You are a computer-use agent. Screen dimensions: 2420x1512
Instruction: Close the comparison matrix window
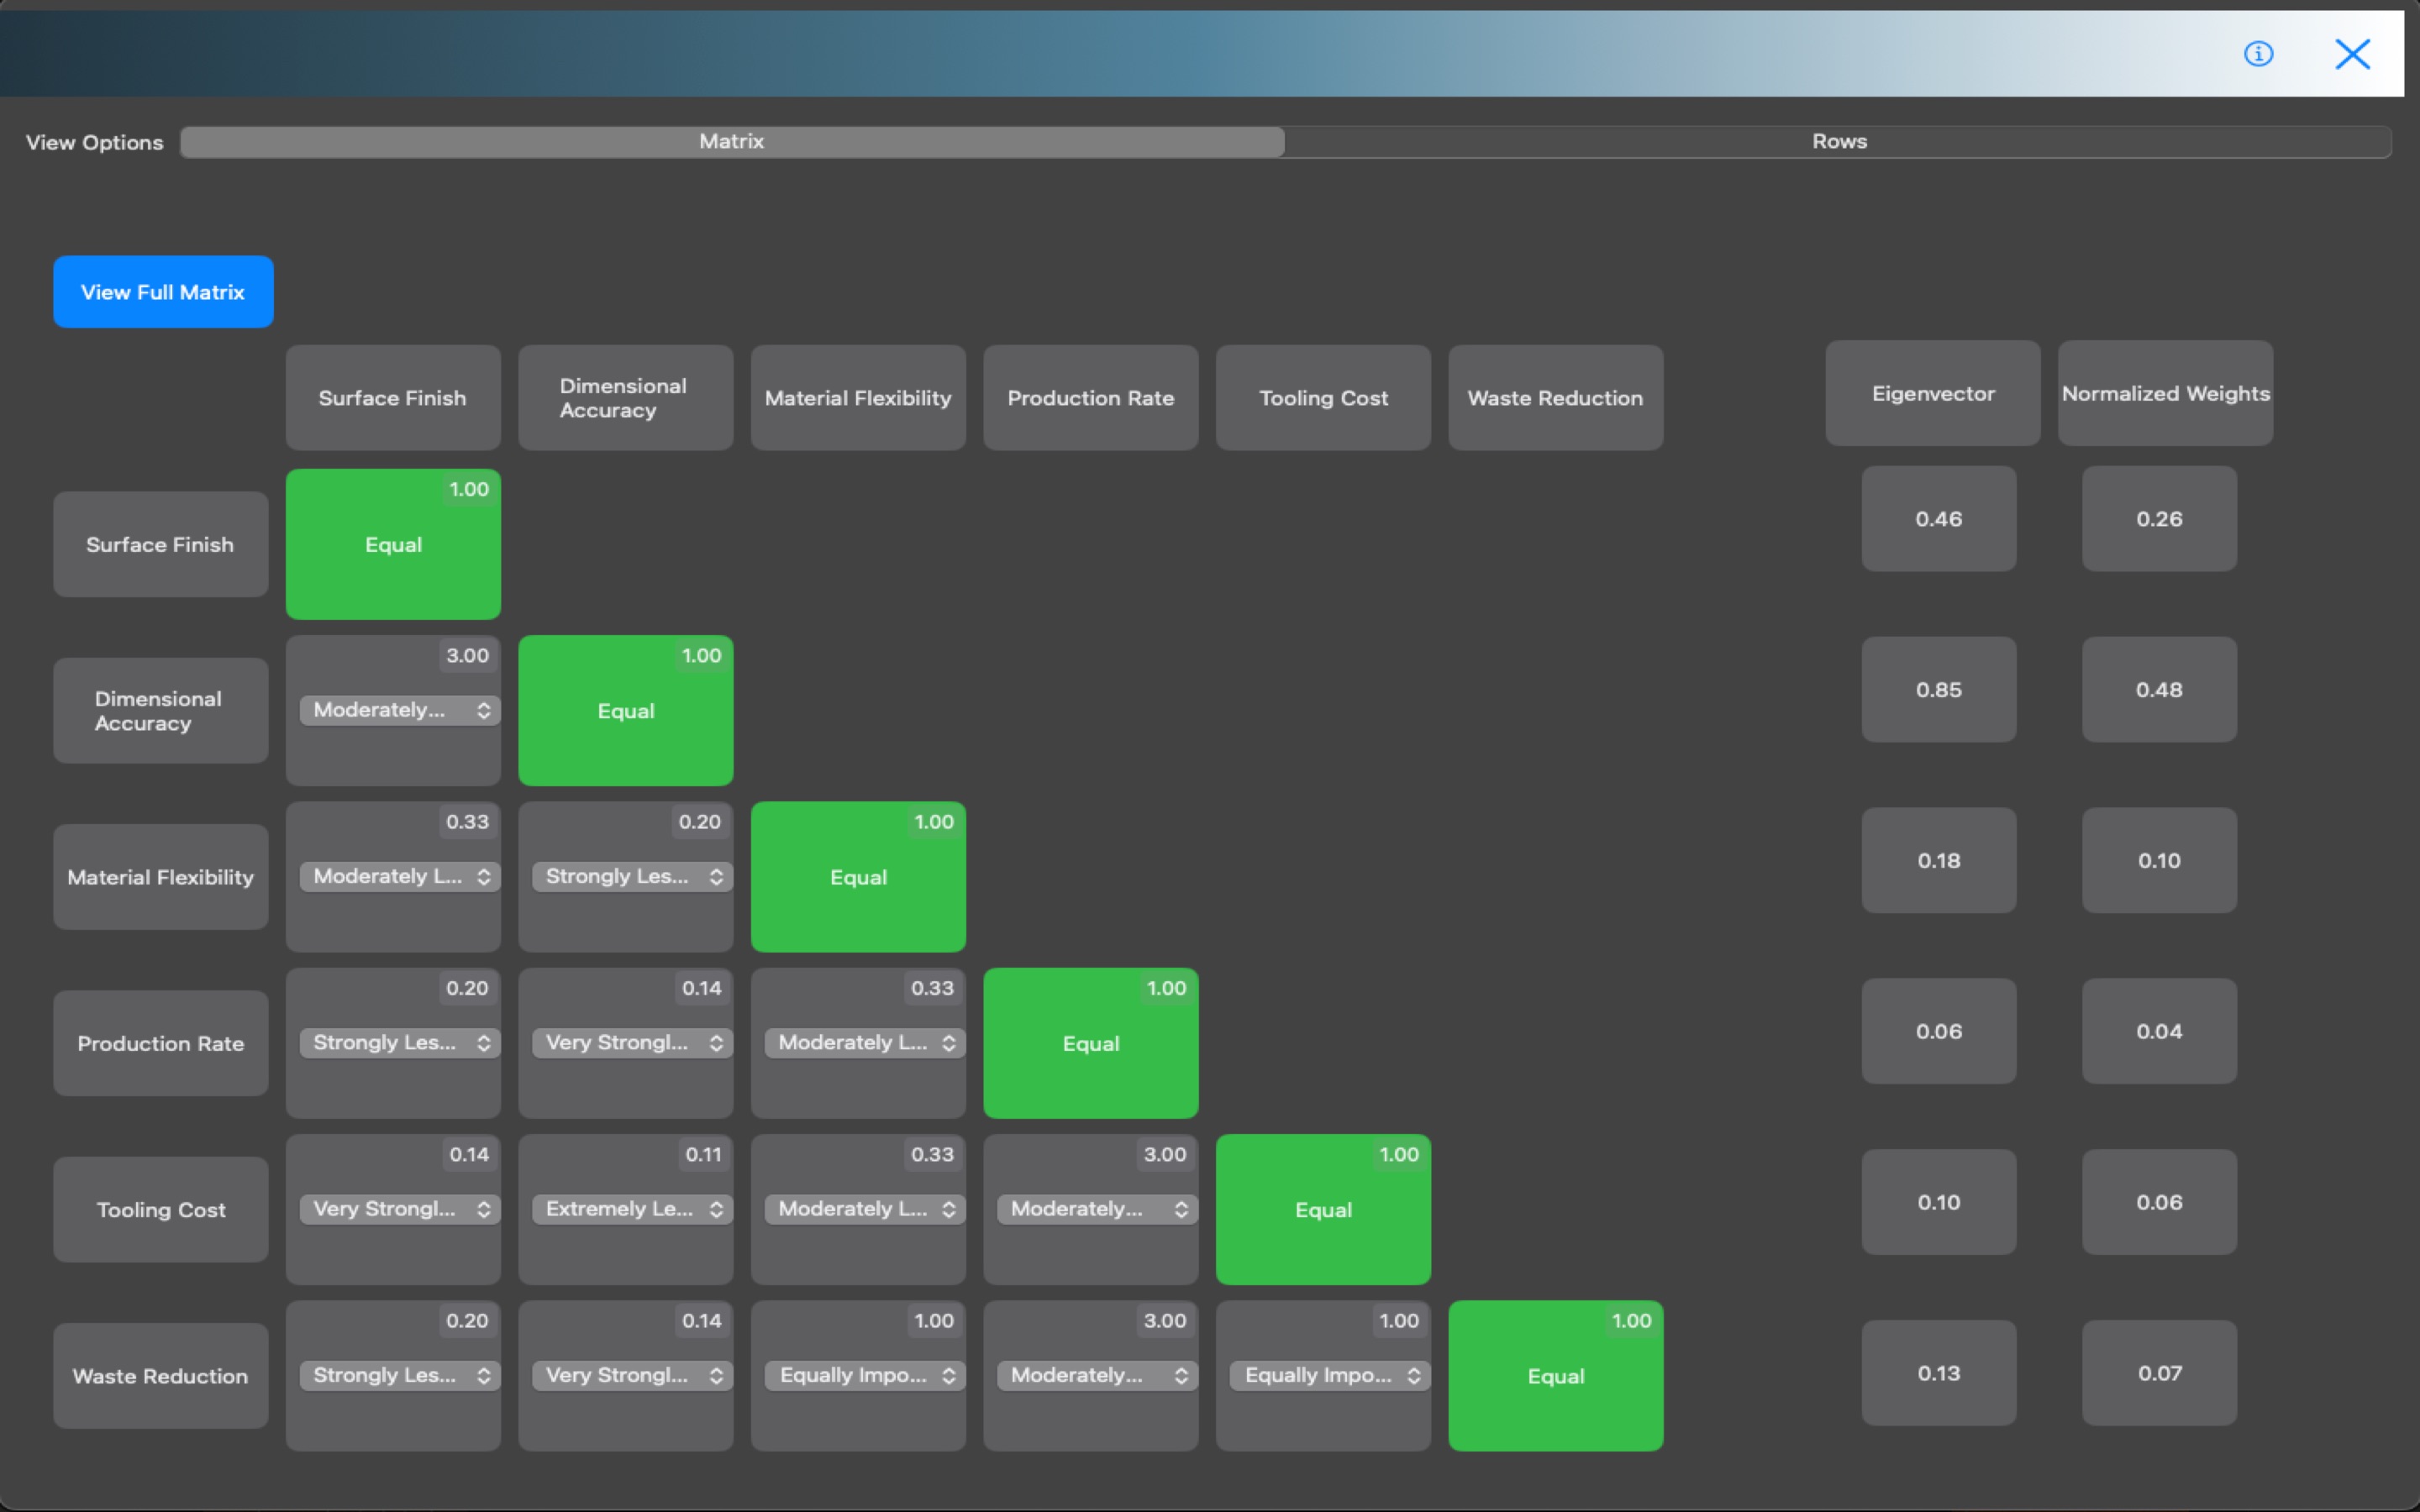click(2352, 54)
